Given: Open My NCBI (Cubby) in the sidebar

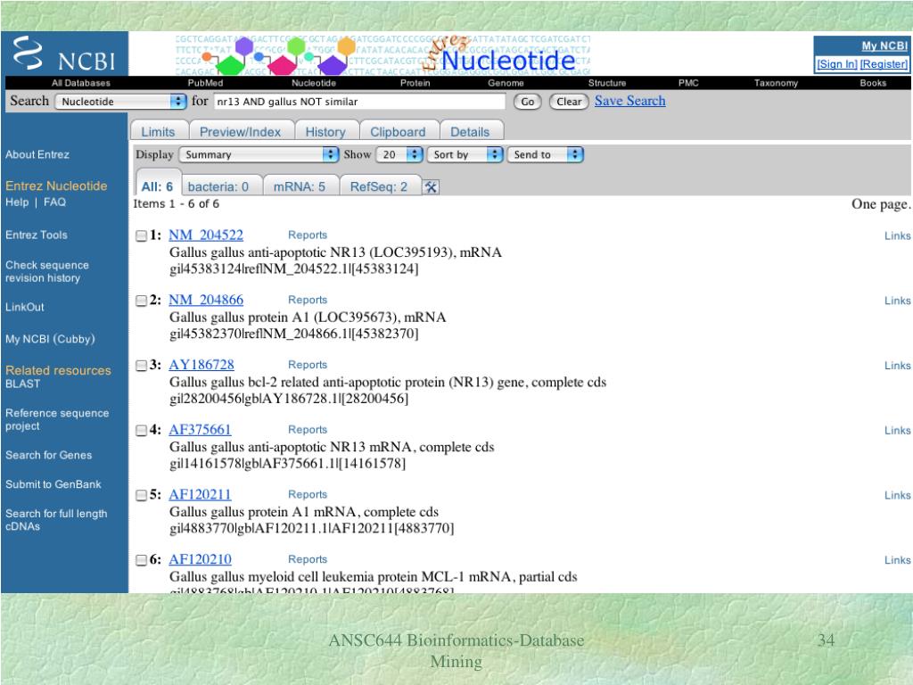Looking at the screenshot, I should pos(50,339).
